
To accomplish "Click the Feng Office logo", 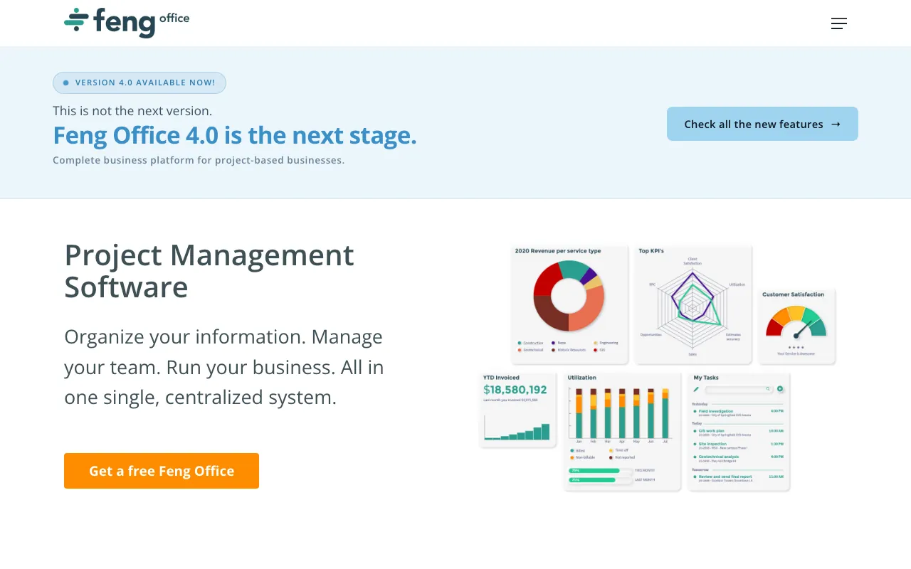I will (x=127, y=23).
